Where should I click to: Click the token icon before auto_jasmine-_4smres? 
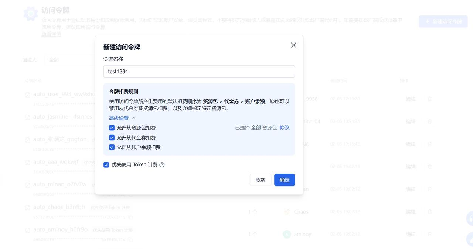click(28, 117)
